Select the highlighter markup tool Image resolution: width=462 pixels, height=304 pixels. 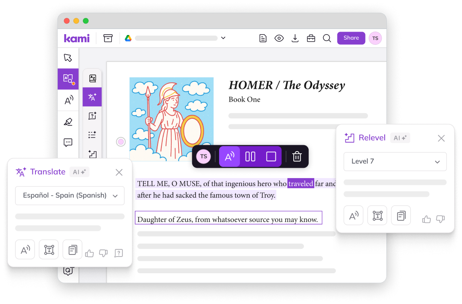click(x=68, y=122)
